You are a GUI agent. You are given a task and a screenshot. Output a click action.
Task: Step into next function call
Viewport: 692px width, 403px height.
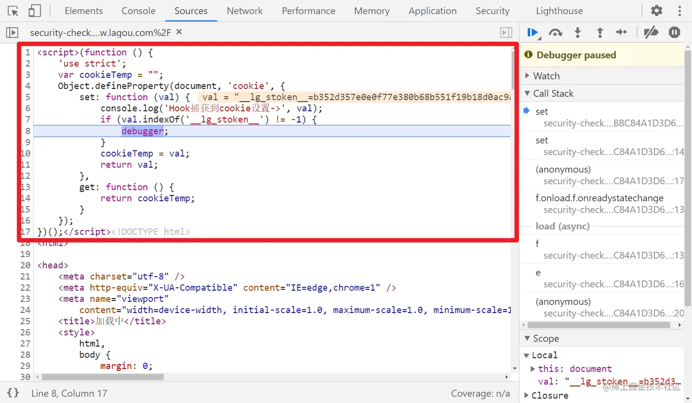coord(578,33)
